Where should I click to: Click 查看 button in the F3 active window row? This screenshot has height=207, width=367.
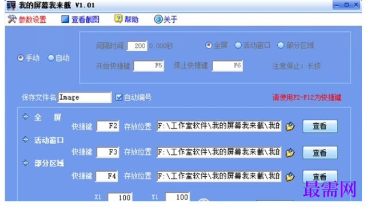(320, 153)
